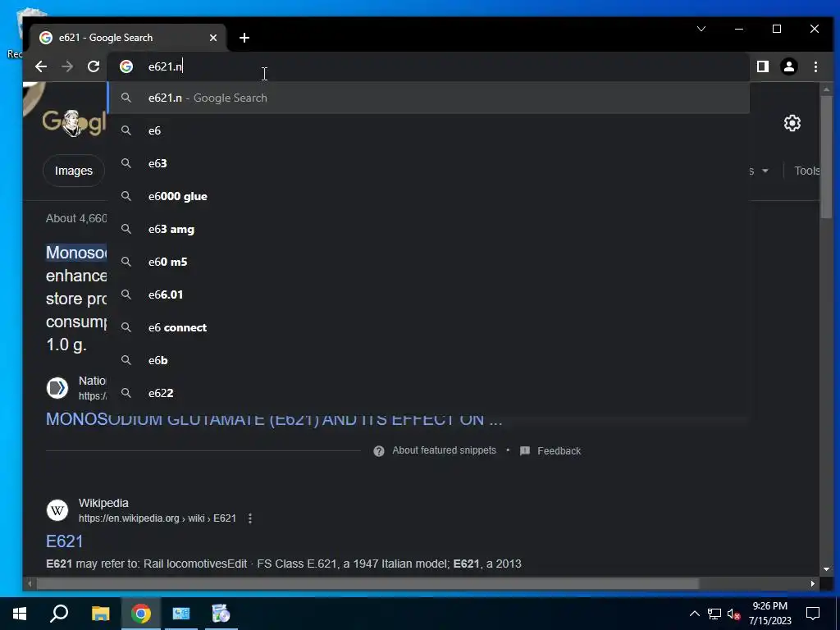Click the Wikipedia favicon icon

tap(57, 510)
